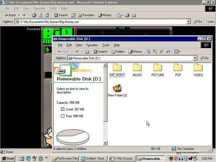This screenshot has height=162, width=216.
Task: Click Home icon in Internet Explorer toolbar
Action: tap(47, 15)
